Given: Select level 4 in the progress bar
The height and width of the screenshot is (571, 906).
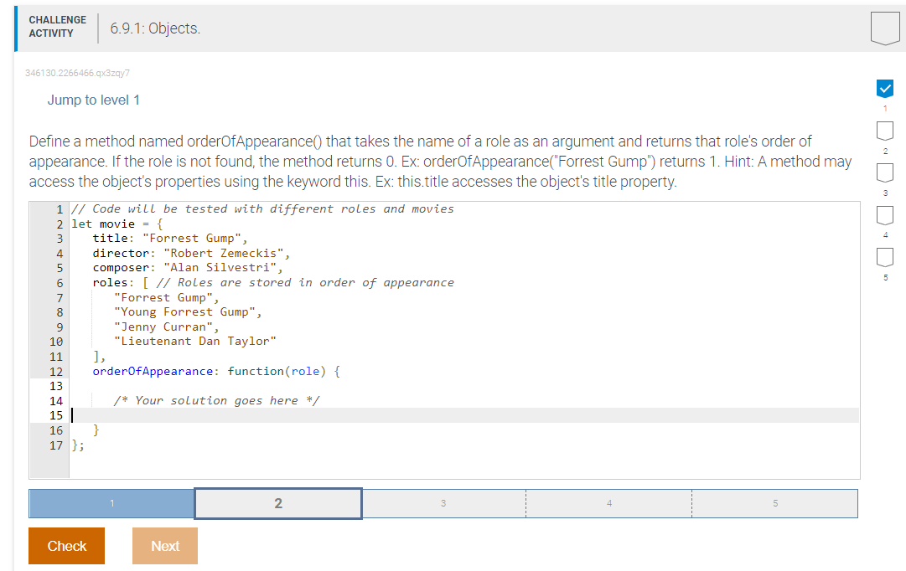Looking at the screenshot, I should click(x=609, y=503).
